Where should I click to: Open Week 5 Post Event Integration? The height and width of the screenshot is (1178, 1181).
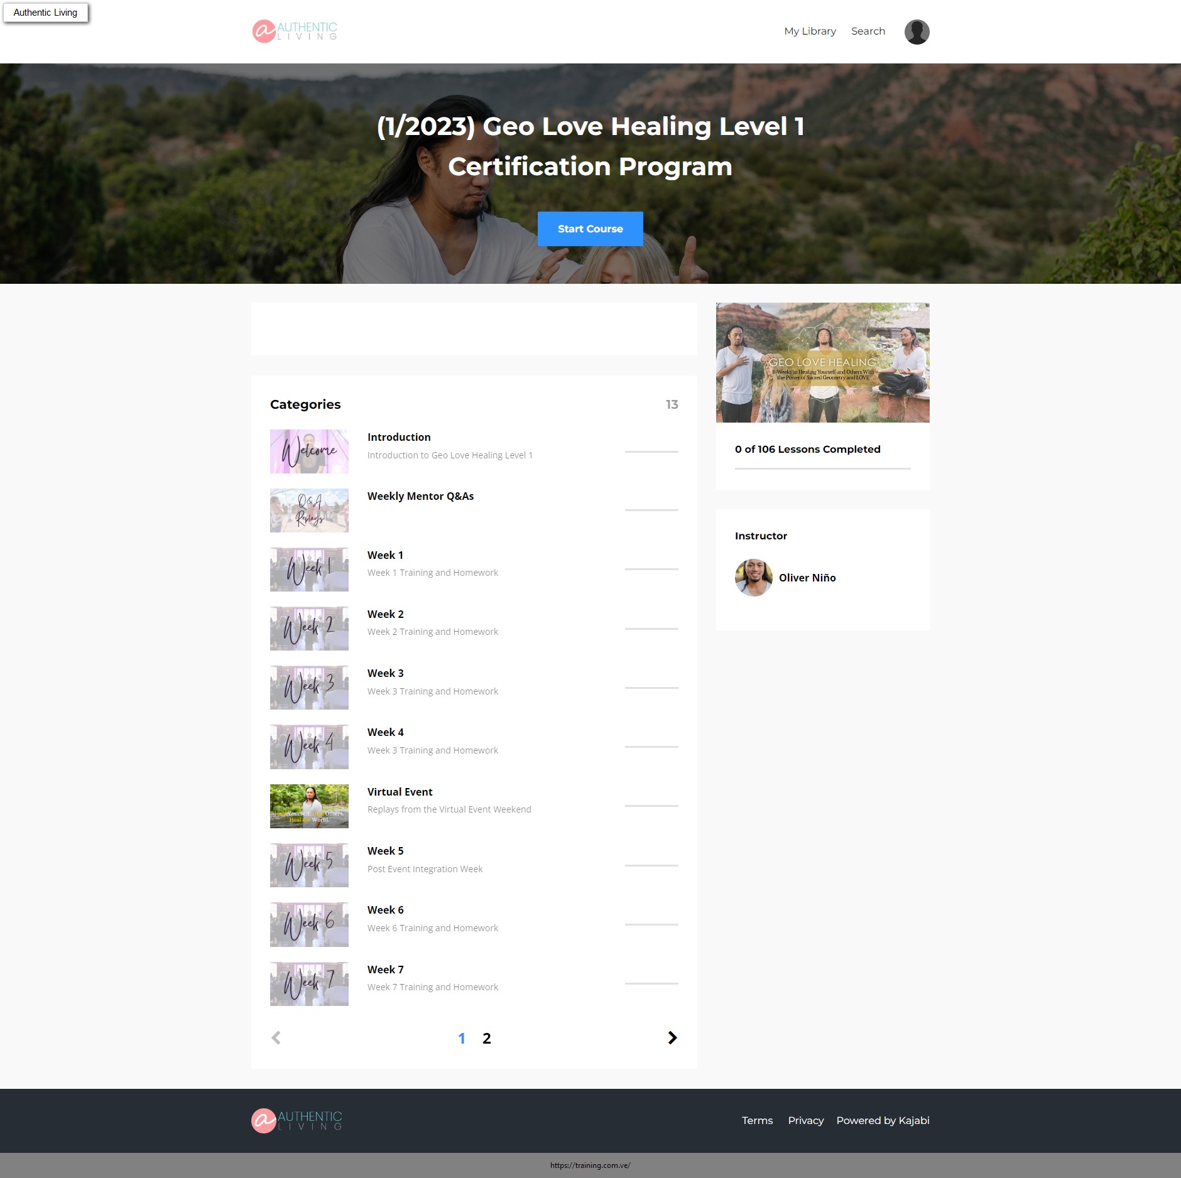point(385,851)
